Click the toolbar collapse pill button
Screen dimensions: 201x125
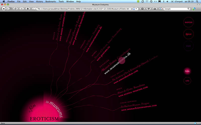(198, 4)
